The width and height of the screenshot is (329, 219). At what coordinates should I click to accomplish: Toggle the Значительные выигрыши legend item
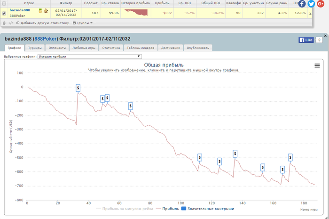[208, 209]
